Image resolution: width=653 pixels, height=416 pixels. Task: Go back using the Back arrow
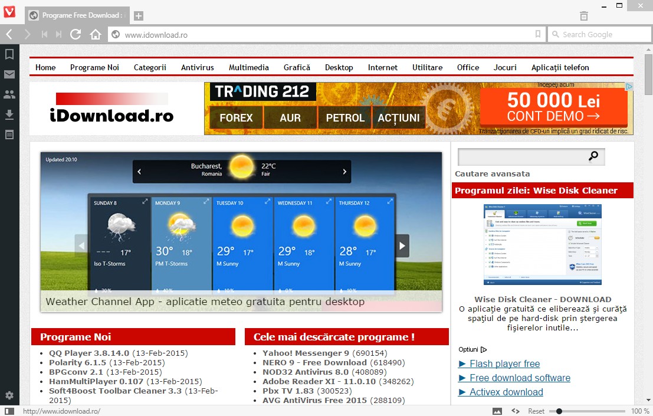tap(9, 34)
